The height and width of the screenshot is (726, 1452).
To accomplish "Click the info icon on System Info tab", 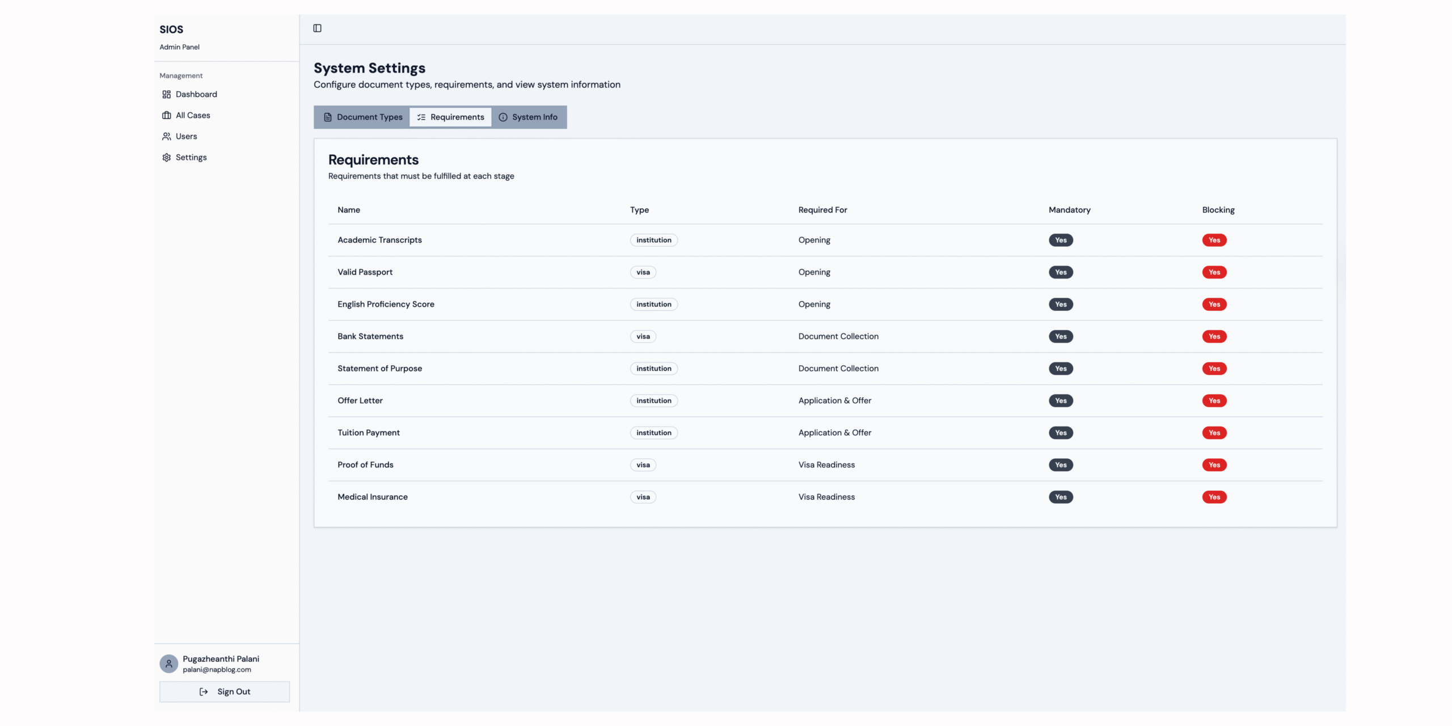I will click(x=503, y=117).
